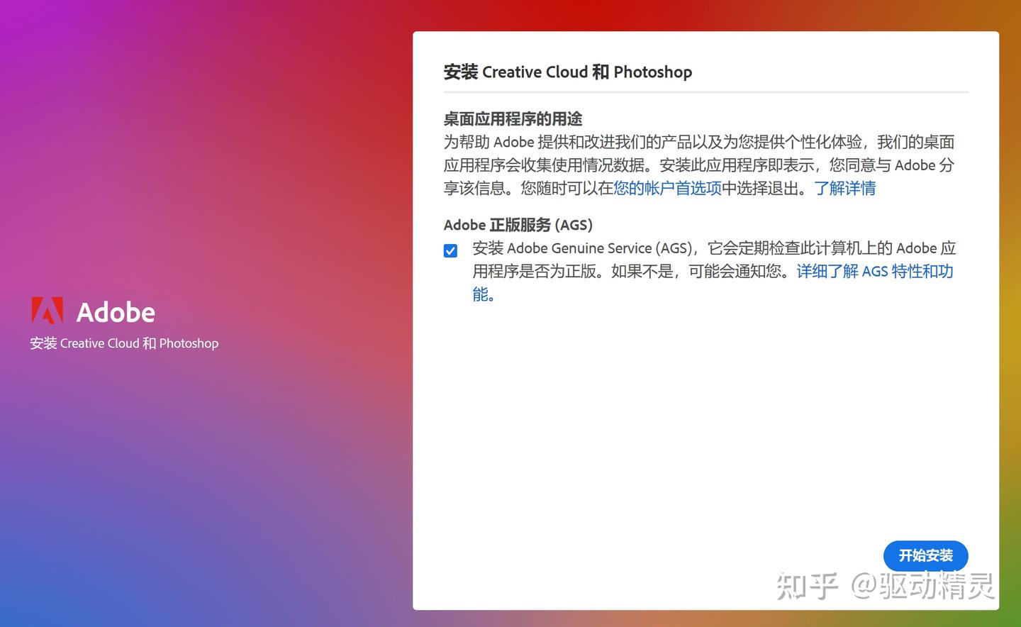Click the heading Adobe 正版服务 (AGS)
The width and height of the screenshot is (1021, 627).
click(x=518, y=225)
